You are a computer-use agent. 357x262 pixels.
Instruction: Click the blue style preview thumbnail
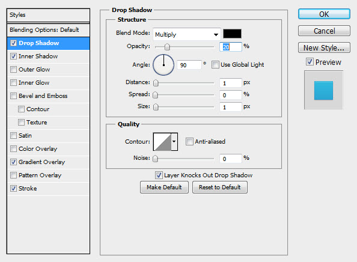coord(323,90)
